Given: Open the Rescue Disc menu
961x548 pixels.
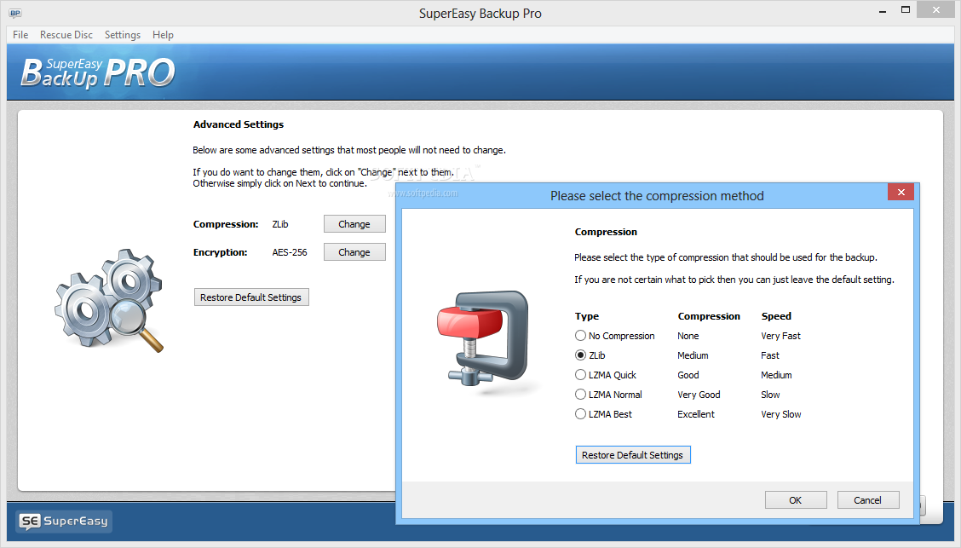Looking at the screenshot, I should pyautogui.click(x=66, y=35).
